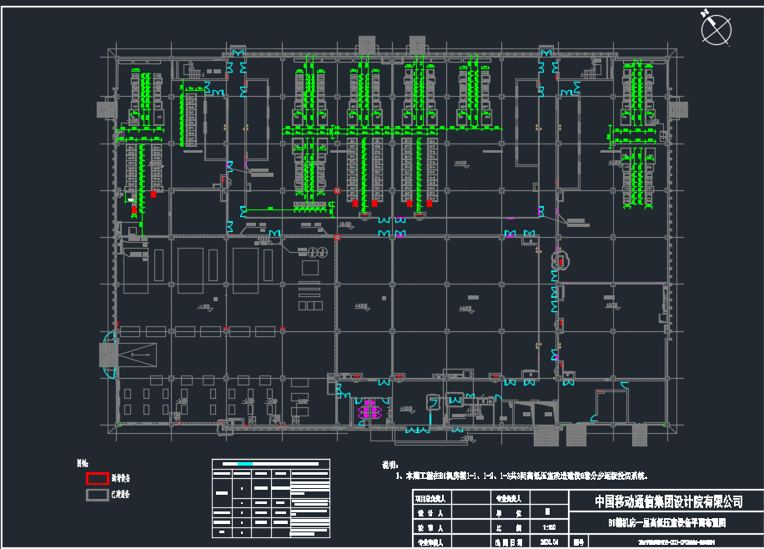The image size is (764, 549).
Task: Click the legend heading "图例"
Action: (x=83, y=463)
